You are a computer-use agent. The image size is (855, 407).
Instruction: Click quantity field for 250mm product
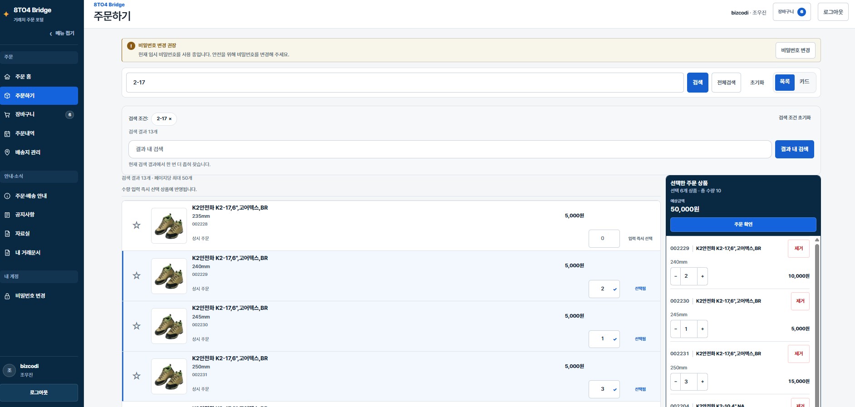point(604,389)
